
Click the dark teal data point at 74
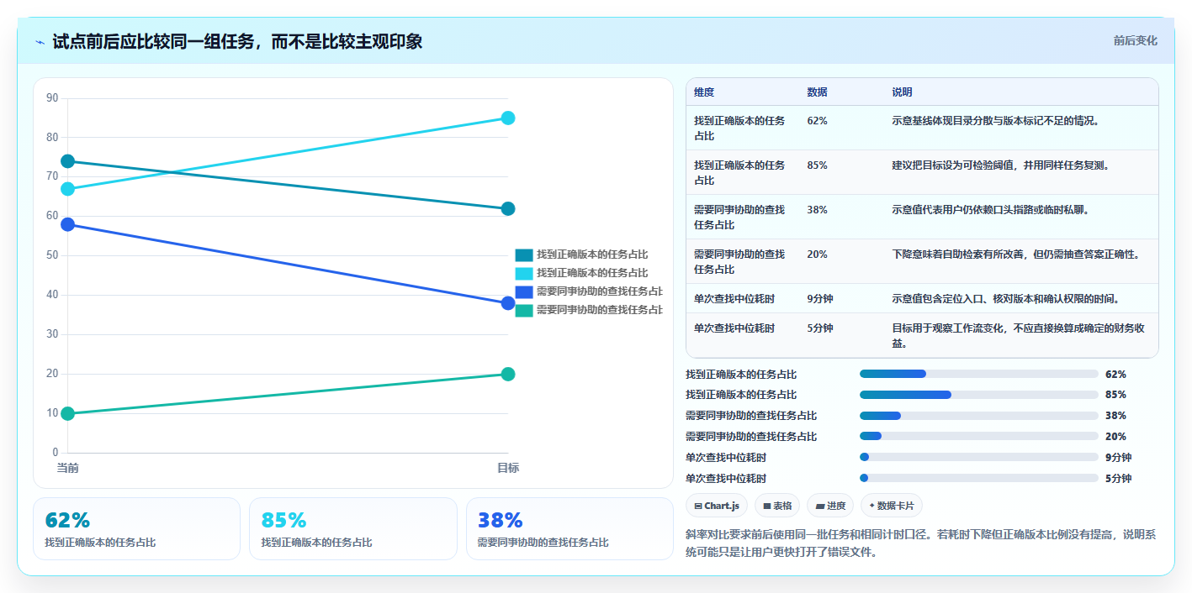coord(68,161)
